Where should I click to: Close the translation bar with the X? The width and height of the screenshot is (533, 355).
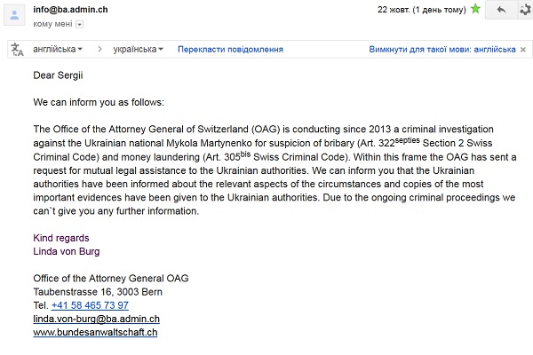[x=524, y=50]
